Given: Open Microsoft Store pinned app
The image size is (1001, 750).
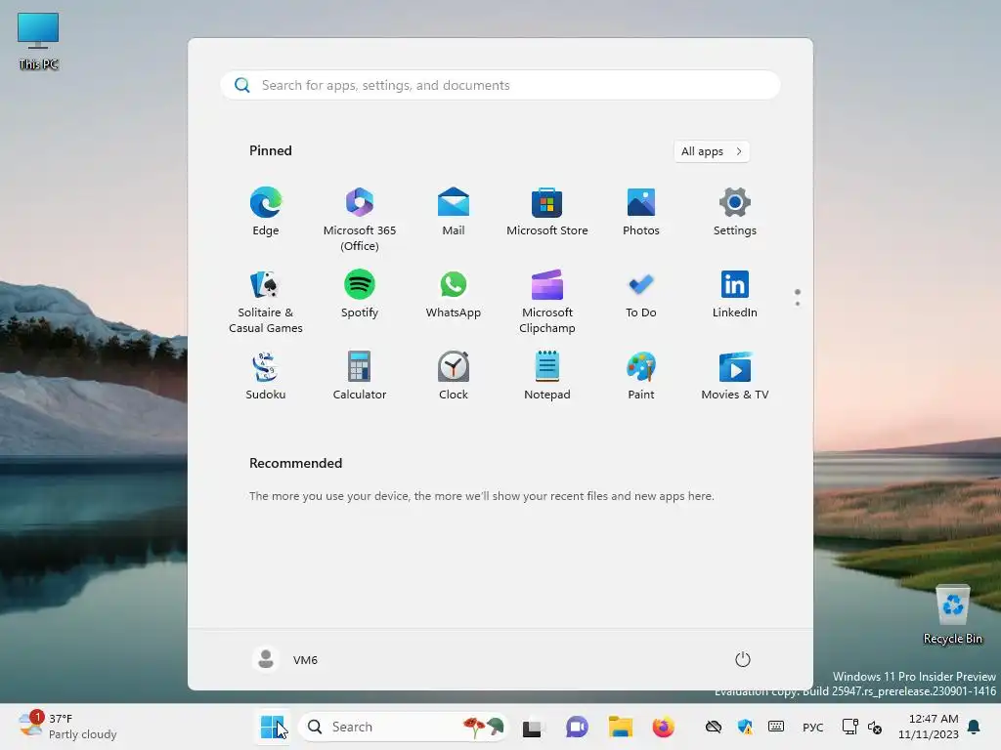Looking at the screenshot, I should tap(547, 212).
